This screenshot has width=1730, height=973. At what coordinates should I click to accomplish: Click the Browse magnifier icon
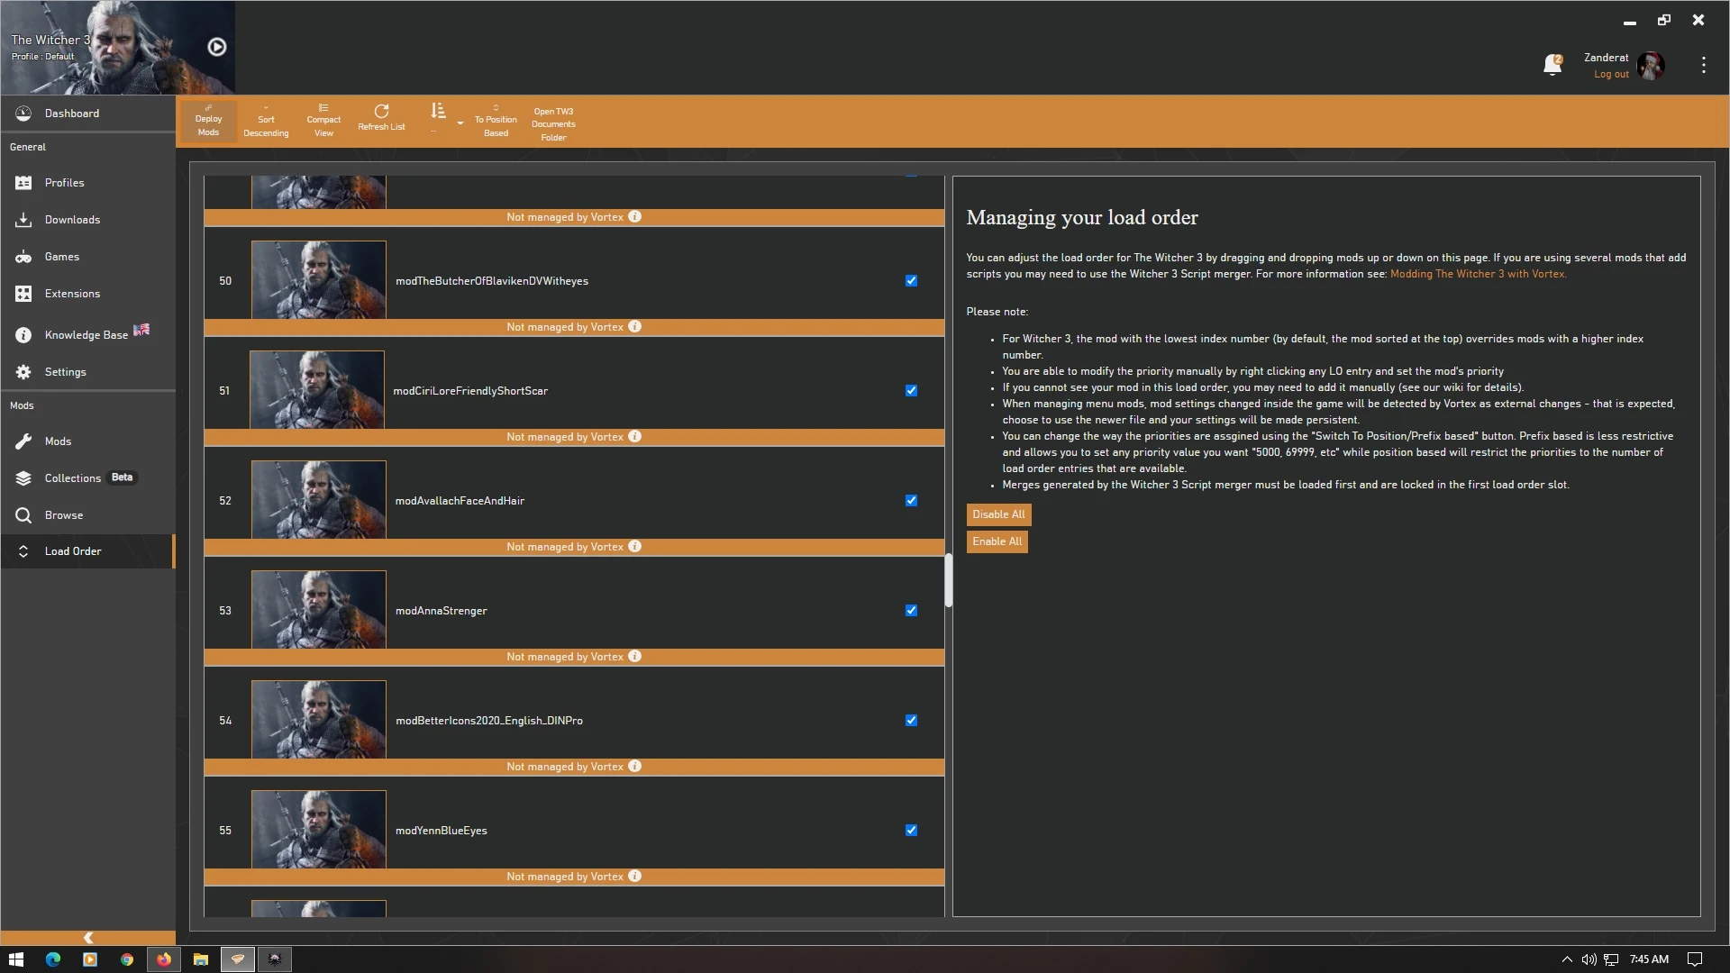tap(23, 515)
